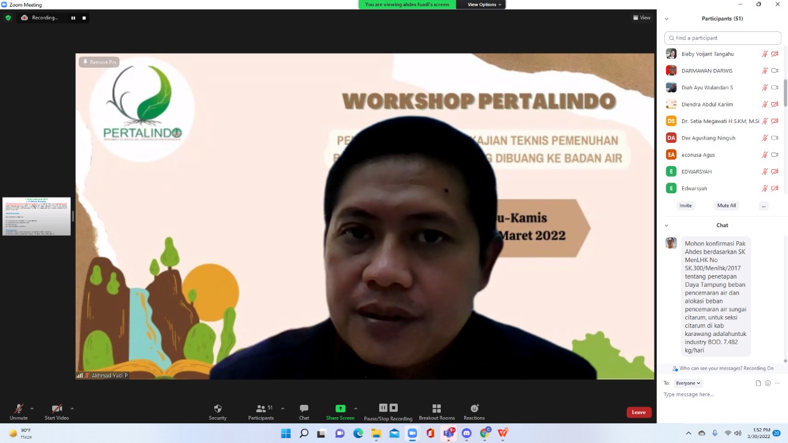Click the Mute All button

tap(726, 206)
